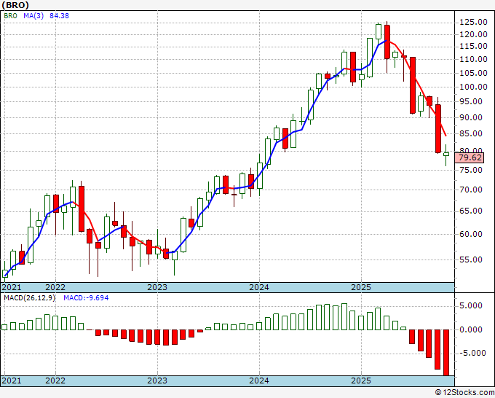Click the 100.00 price axis label
Screen dimensions: 495x398
(x=473, y=87)
